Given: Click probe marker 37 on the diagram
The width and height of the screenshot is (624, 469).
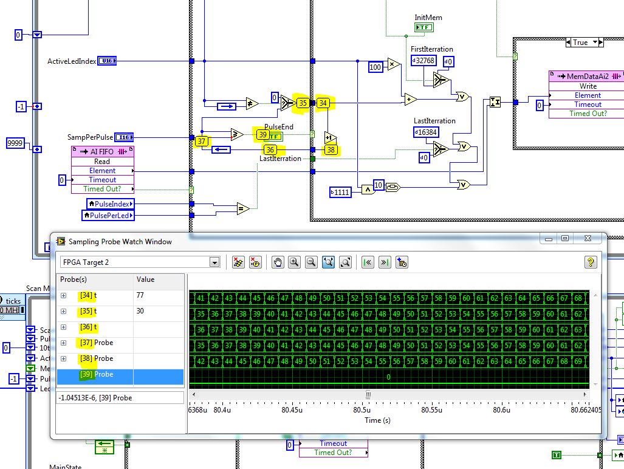Looking at the screenshot, I should click(x=202, y=141).
